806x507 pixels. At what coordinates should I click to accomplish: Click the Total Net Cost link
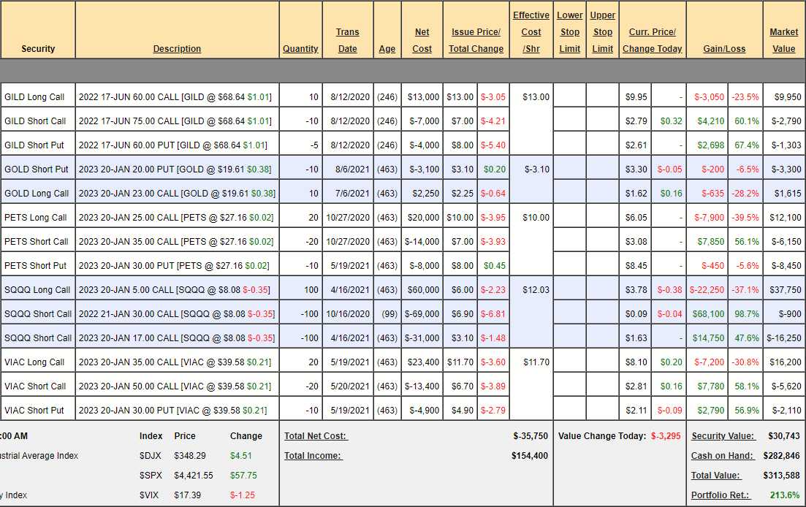[x=316, y=436]
